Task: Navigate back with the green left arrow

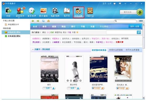Action: [33, 21]
